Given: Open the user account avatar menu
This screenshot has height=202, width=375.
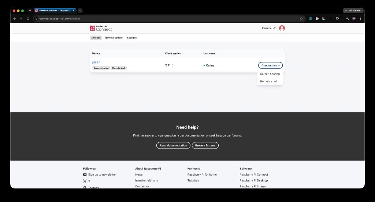Looking at the screenshot, I should pos(282,28).
